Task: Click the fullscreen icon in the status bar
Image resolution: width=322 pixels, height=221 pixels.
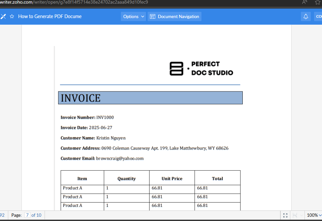Action: point(285,215)
